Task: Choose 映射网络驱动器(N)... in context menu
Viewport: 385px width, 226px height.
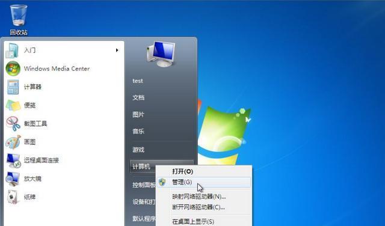Action: point(203,197)
